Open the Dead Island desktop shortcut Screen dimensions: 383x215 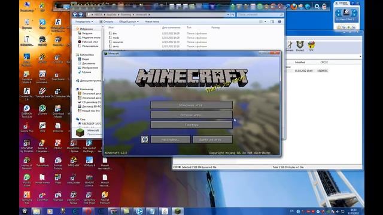(x=58, y=76)
